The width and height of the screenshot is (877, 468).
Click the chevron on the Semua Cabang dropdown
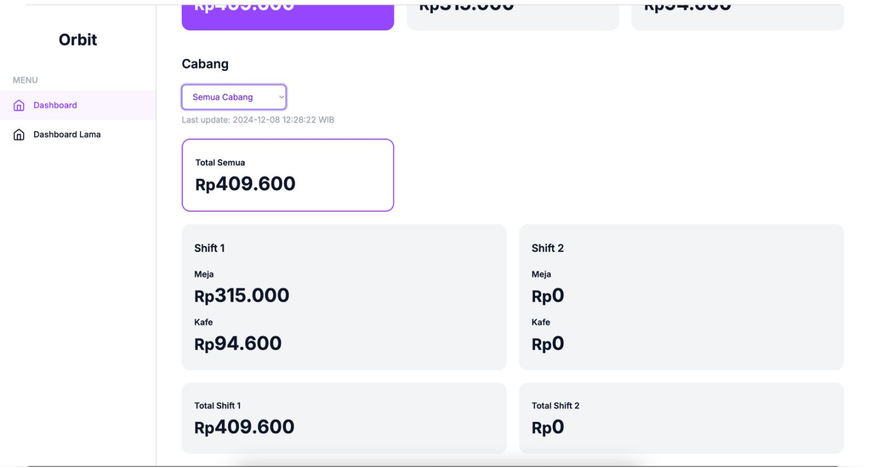click(281, 97)
